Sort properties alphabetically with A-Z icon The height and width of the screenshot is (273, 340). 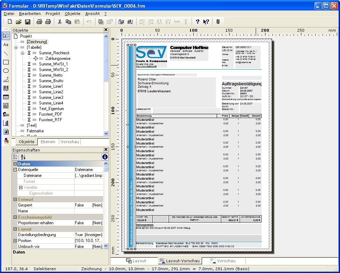point(23,157)
